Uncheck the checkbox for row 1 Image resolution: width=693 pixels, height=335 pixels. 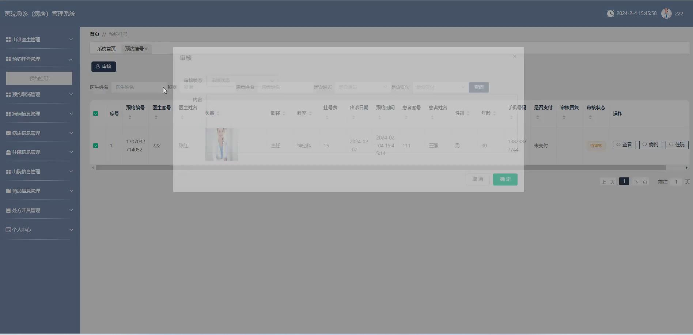[x=96, y=146]
